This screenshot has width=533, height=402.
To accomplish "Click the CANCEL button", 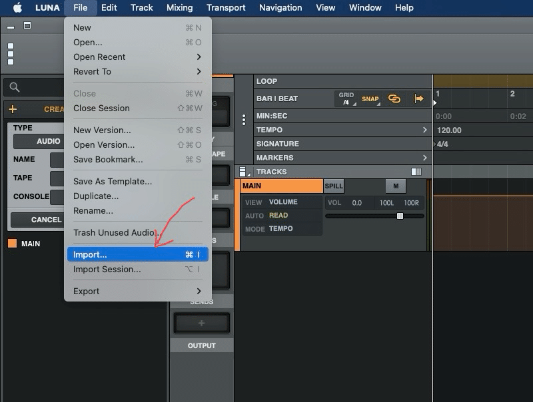I will [x=37, y=220].
